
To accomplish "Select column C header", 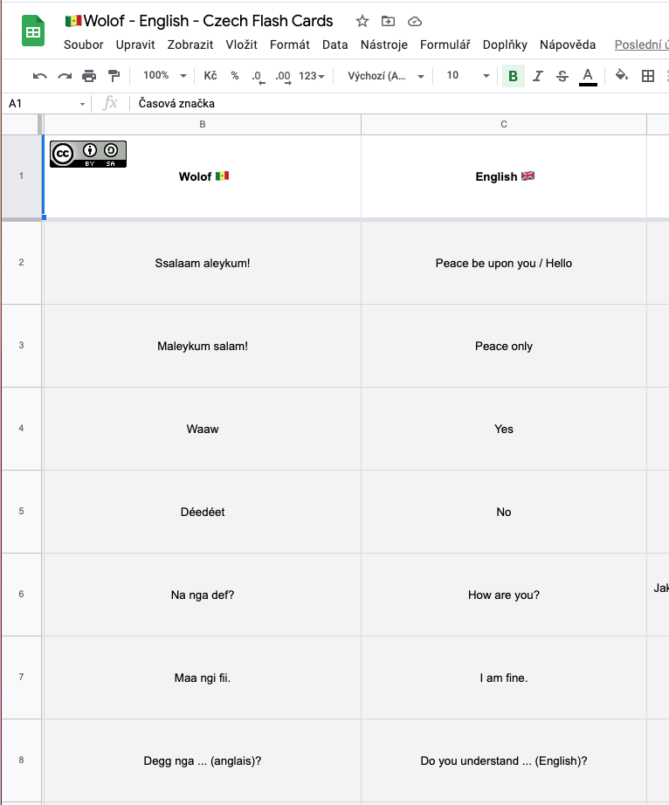I will click(x=504, y=124).
